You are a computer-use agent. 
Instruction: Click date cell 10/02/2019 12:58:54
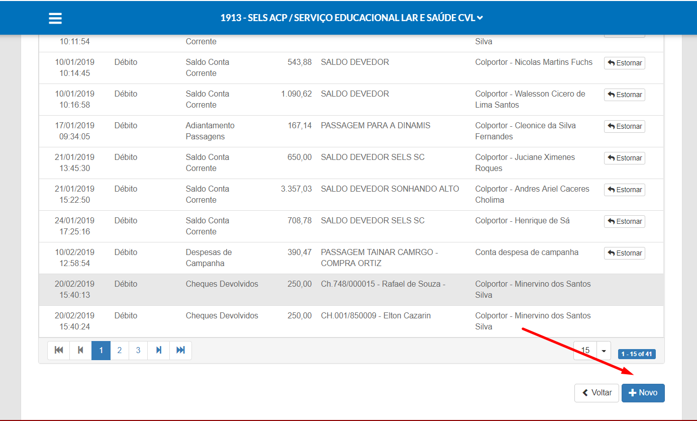click(75, 258)
